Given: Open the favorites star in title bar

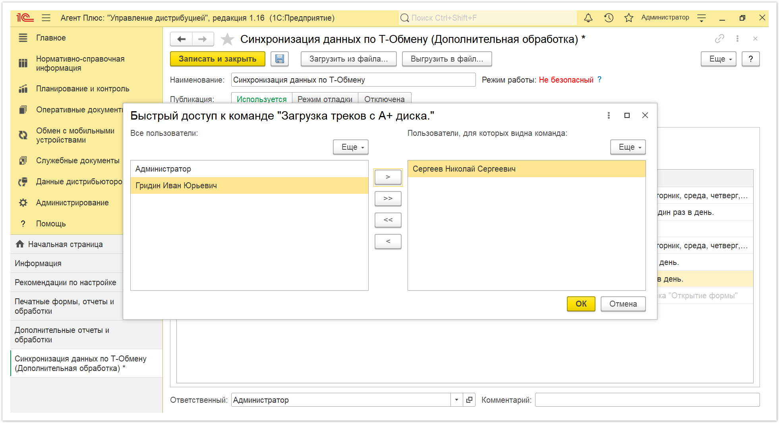Looking at the screenshot, I should point(629,18).
